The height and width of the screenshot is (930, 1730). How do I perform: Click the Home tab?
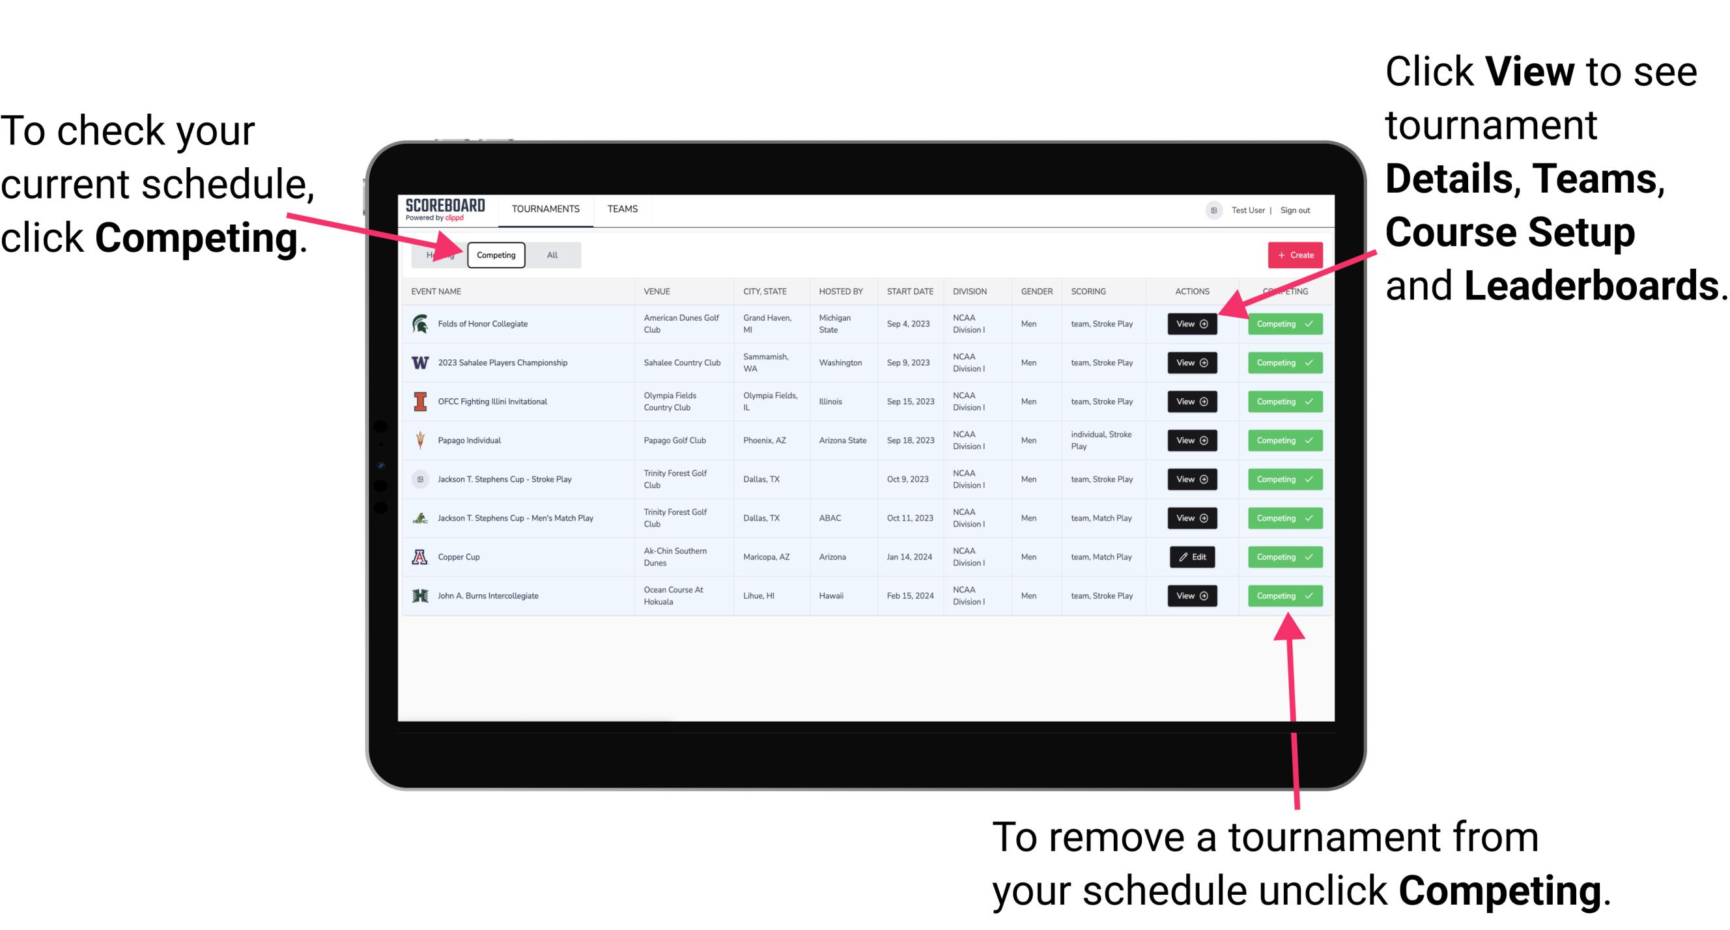coord(441,254)
